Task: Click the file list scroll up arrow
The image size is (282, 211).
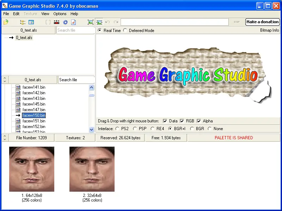Action: [x=91, y=87]
